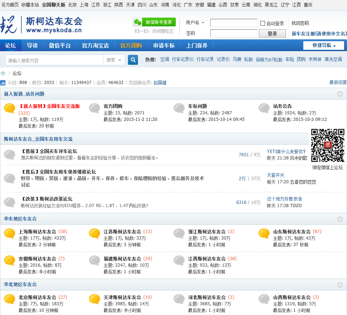The image size is (347, 315).
Task: Open the post YETI拿什么来爱你?
Action: [x=286, y=152]
